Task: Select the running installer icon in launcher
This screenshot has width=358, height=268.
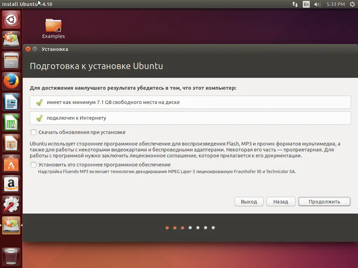Action: point(11,225)
